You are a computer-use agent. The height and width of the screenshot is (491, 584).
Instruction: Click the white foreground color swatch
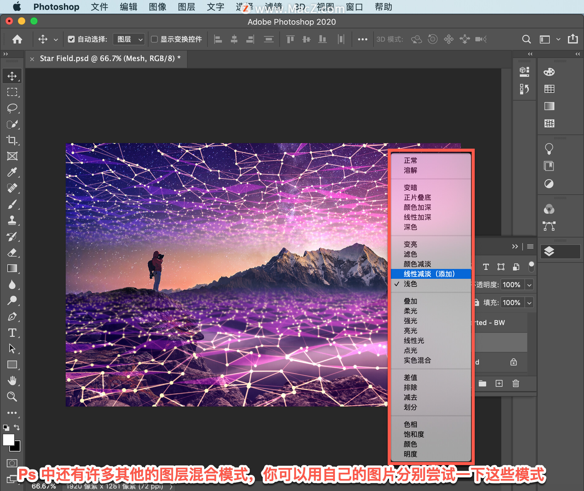tap(8, 439)
